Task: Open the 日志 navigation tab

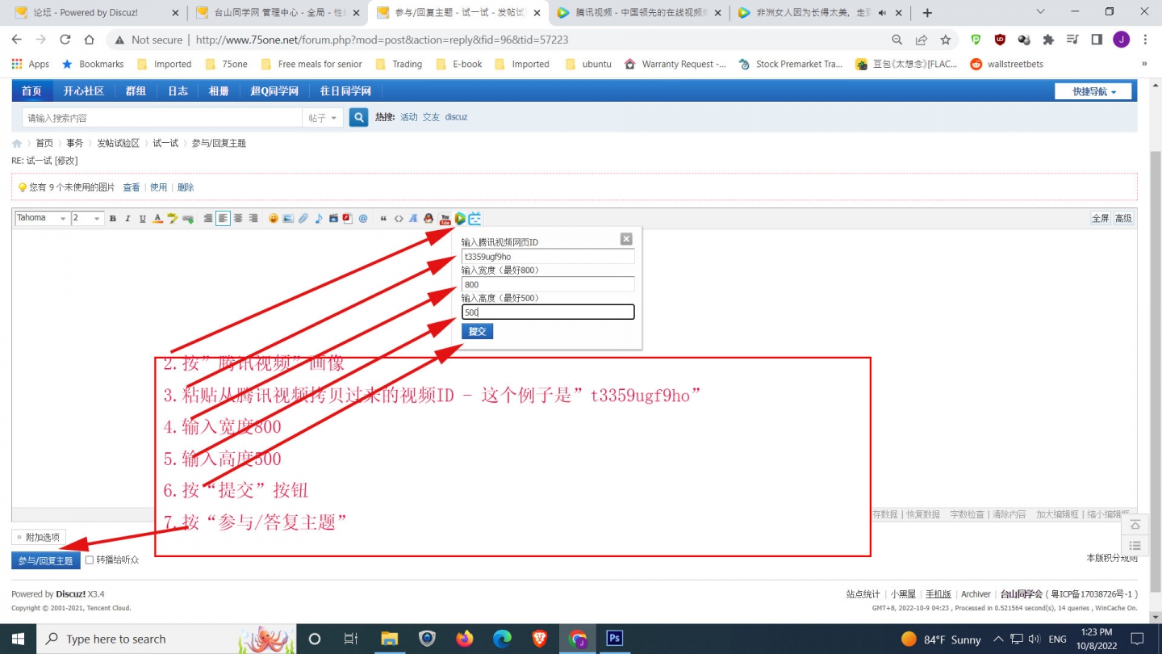Action: click(178, 91)
